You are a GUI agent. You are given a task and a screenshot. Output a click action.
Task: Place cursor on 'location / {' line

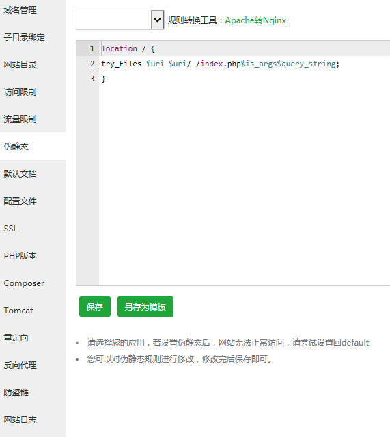point(128,48)
